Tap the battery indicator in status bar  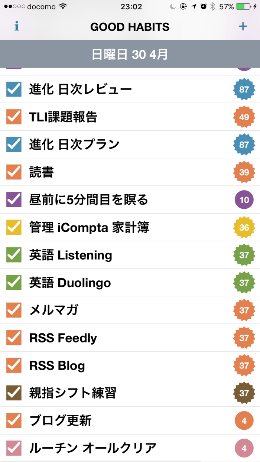pos(244,7)
